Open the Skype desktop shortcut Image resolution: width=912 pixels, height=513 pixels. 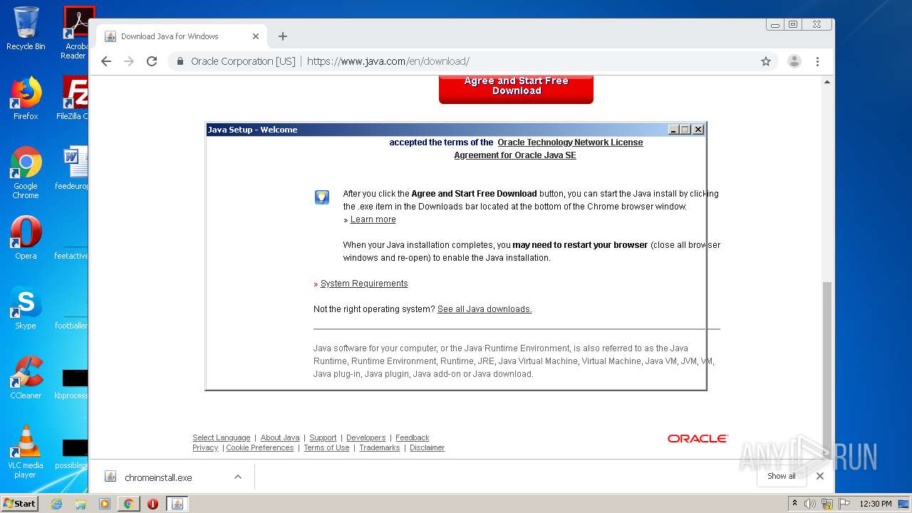pos(26,308)
